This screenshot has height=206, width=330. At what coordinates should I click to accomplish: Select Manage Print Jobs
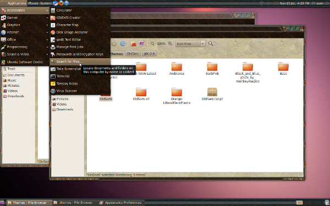(x=80, y=47)
